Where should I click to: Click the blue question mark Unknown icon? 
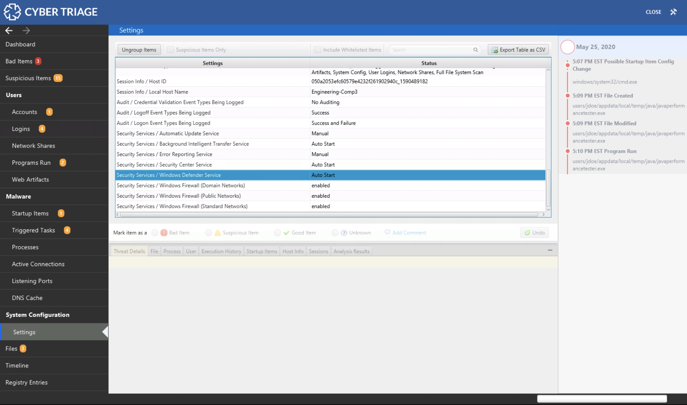344,233
